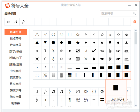
Task: Select the 希腊/拉丁 category
Action: click(16, 58)
